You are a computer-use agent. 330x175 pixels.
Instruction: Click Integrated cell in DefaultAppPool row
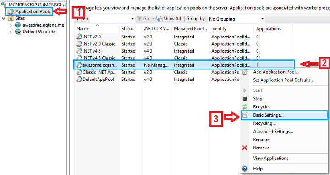[x=184, y=80]
